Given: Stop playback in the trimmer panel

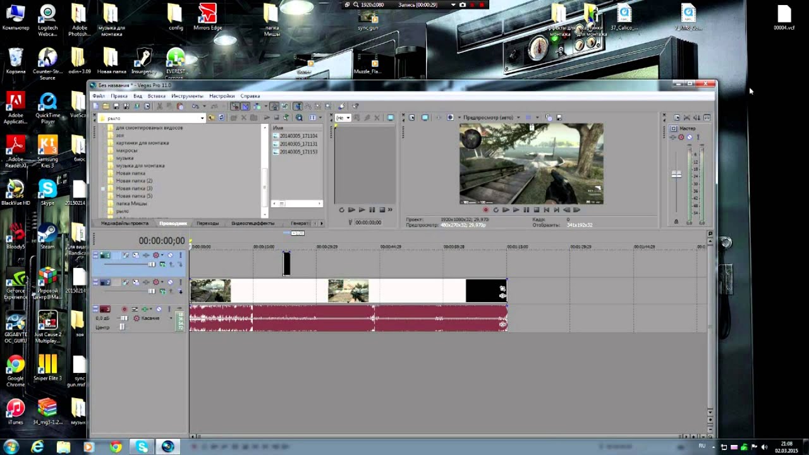Looking at the screenshot, I should coord(382,210).
